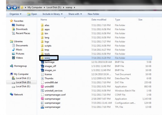The width and height of the screenshot is (162, 115).
Task: Open the Share with dropdown
Action: [75, 14]
